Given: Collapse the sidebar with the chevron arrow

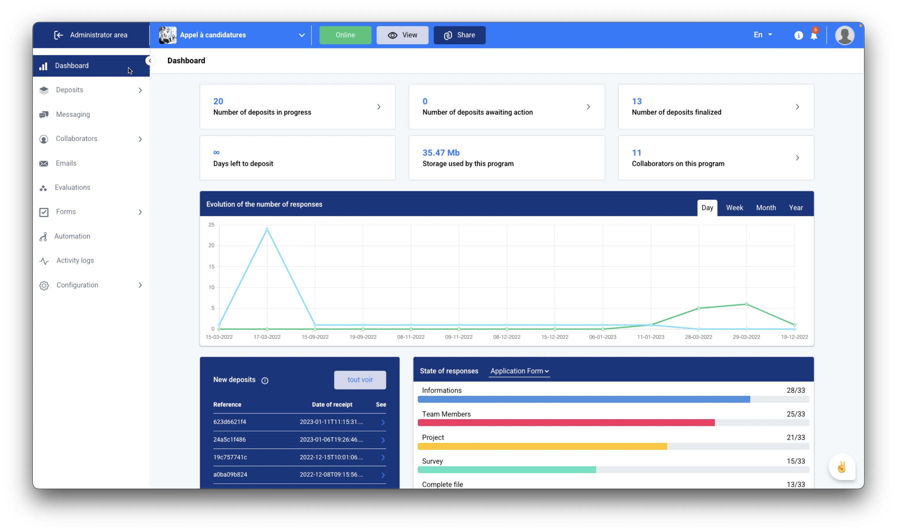Looking at the screenshot, I should pyautogui.click(x=150, y=60).
